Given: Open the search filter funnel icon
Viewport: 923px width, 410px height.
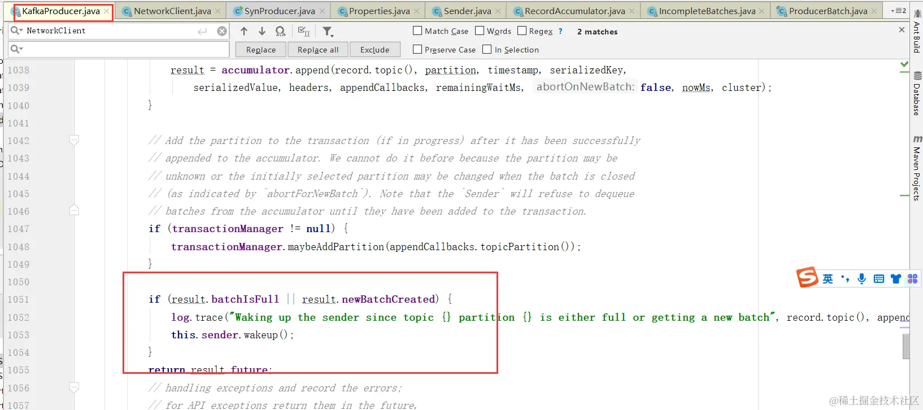Looking at the screenshot, I should [328, 32].
